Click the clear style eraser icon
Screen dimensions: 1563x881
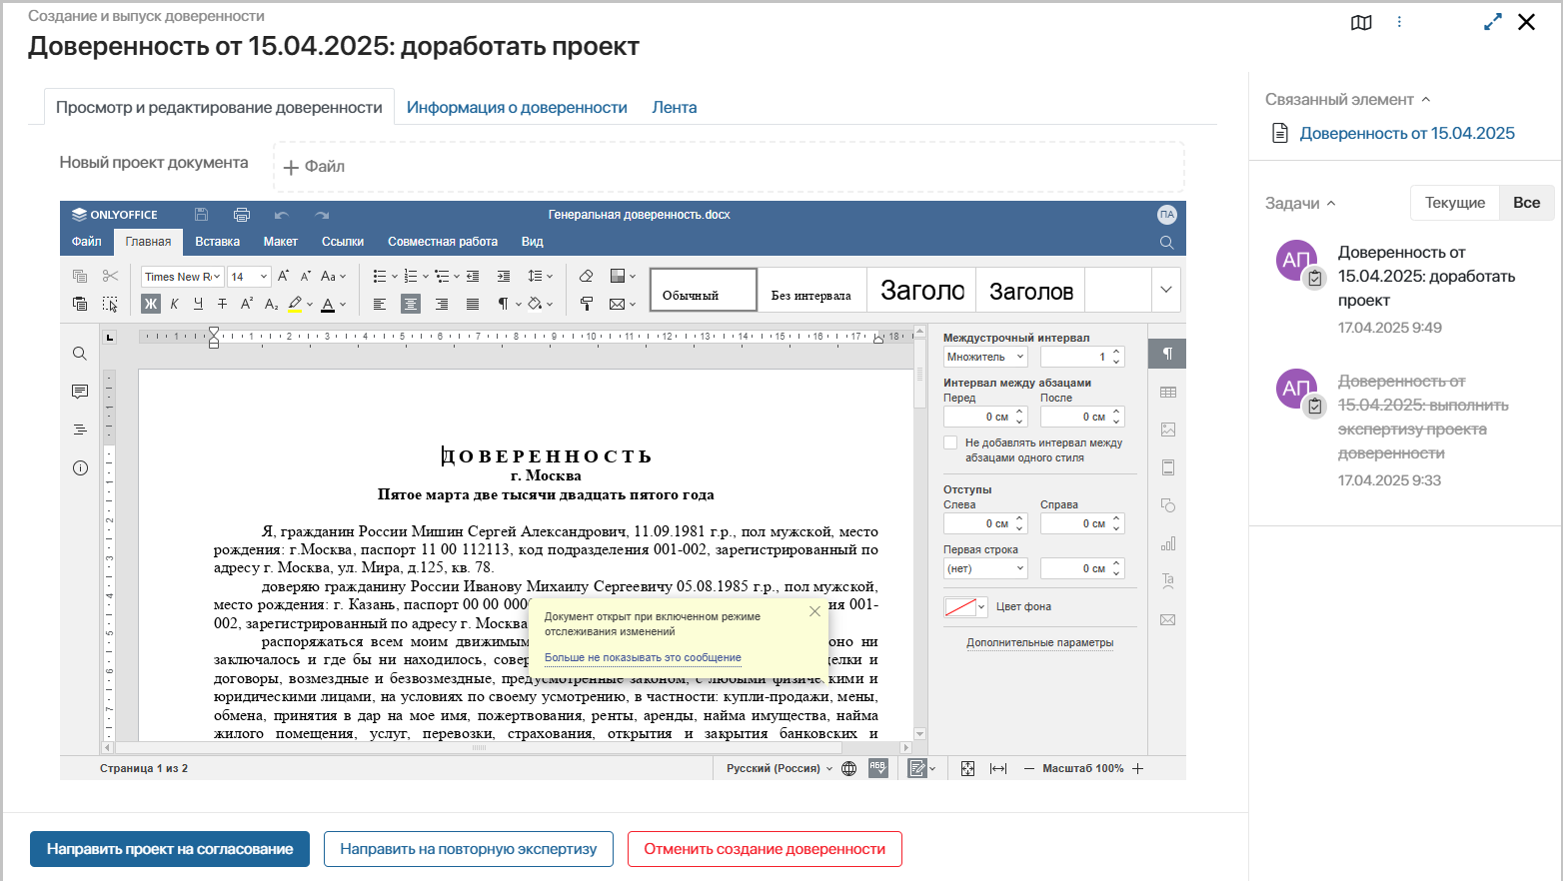click(587, 276)
